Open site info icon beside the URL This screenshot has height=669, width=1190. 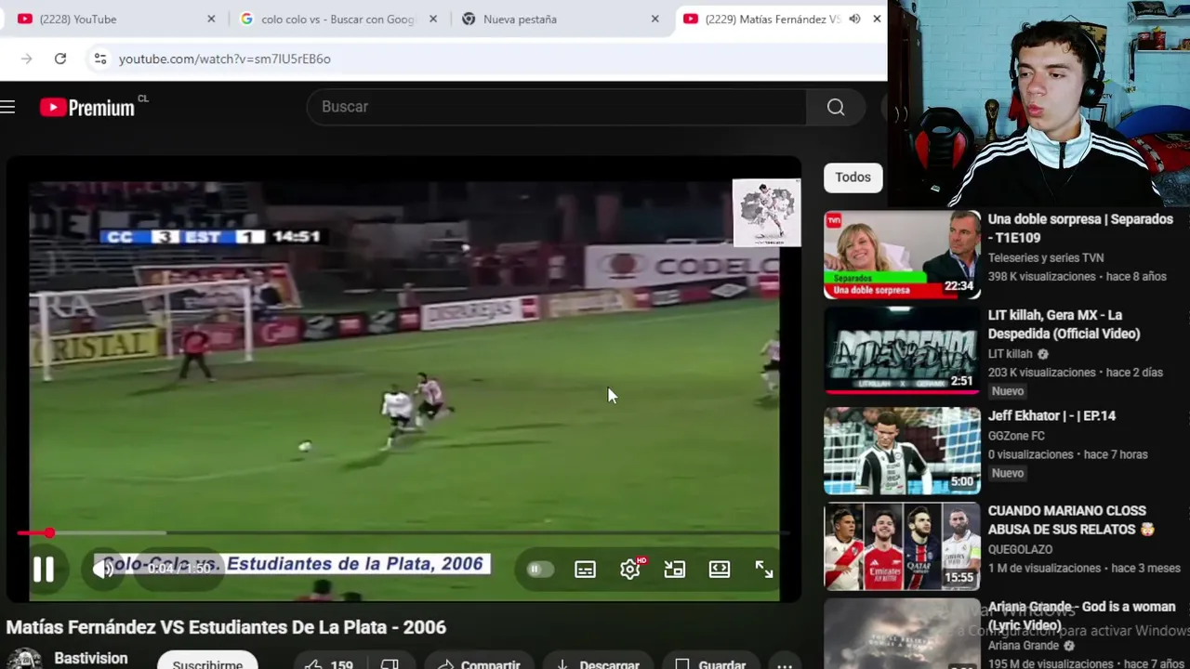click(99, 59)
